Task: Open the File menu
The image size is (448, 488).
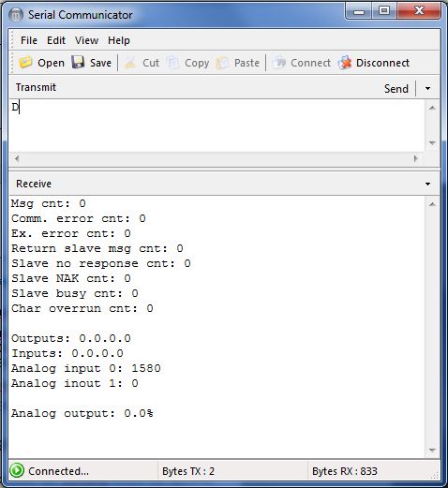Action: click(29, 40)
